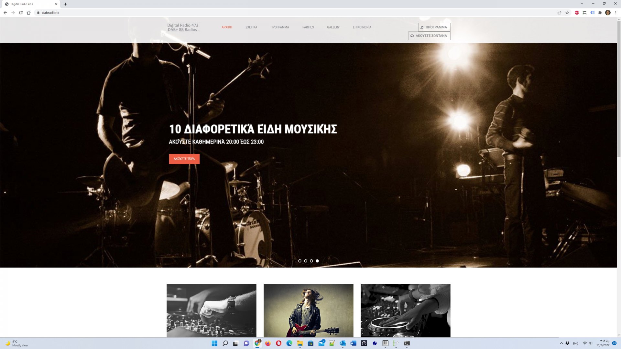
Task: Reload the page
Action: pyautogui.click(x=21, y=13)
